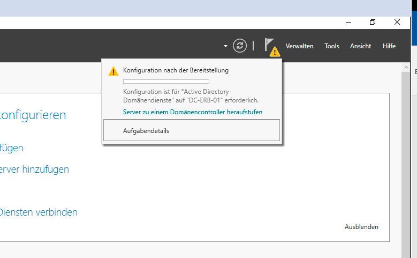Restore down the Server-Manager window
This screenshot has width=417, height=258.
coord(373,22)
